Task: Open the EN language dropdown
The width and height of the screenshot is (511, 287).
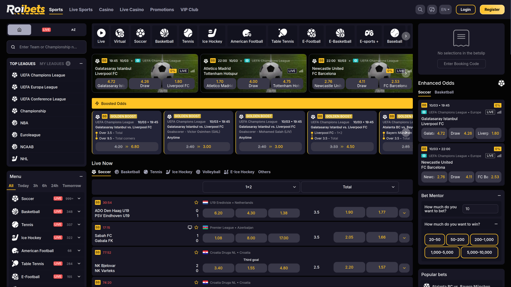Action: point(445,9)
